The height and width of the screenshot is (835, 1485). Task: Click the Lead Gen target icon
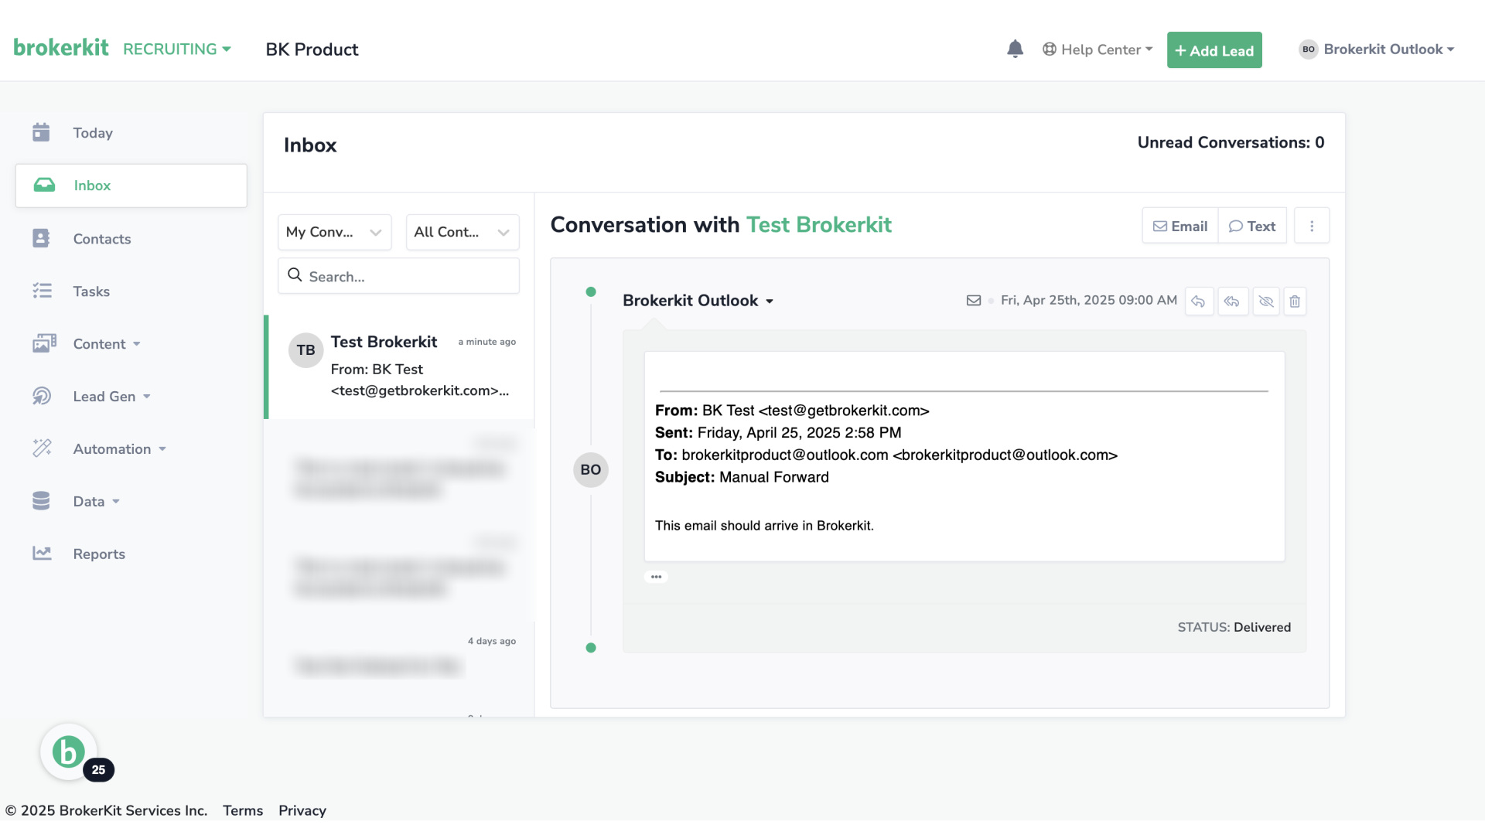point(41,396)
